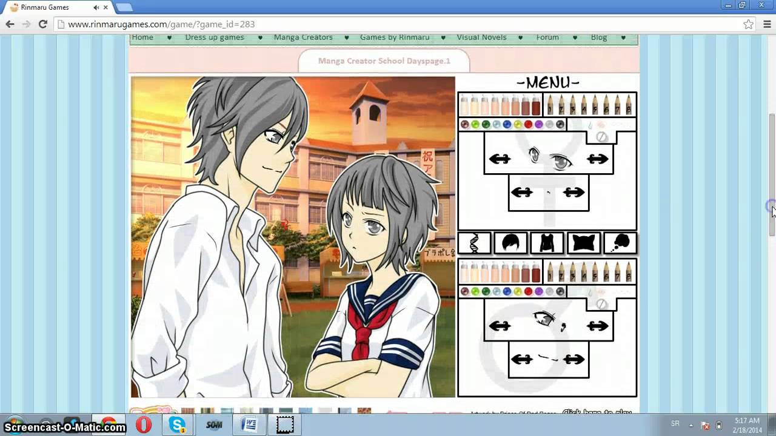Show previous mouth style in the male panel

point(521,359)
